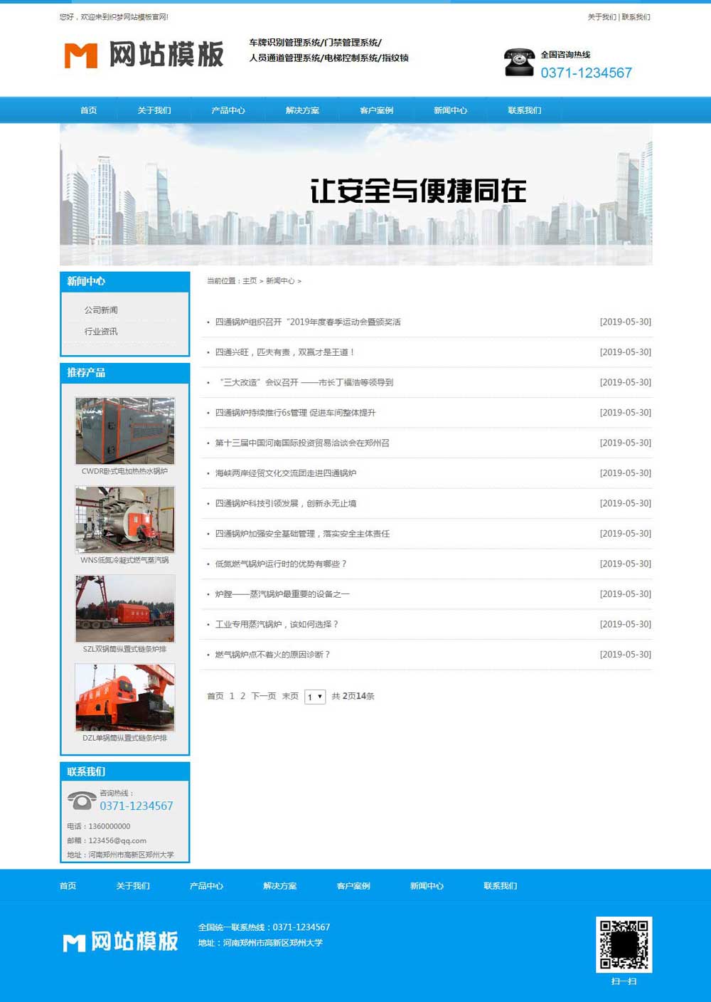Click the DZL单锅筒纵置式链条炉排 product image
The image size is (711, 1002).
tap(124, 698)
